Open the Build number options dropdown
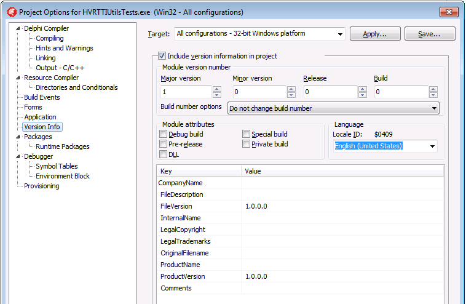Viewport: 466px width, 304px height. click(435, 108)
